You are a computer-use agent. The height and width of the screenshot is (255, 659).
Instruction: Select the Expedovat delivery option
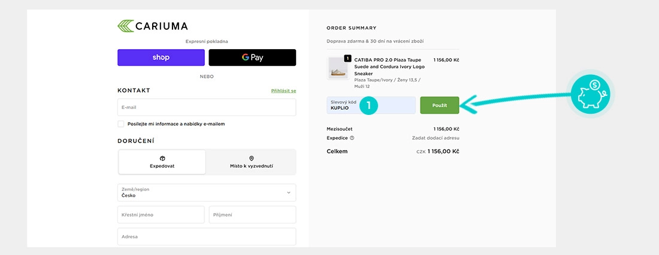pos(162,162)
